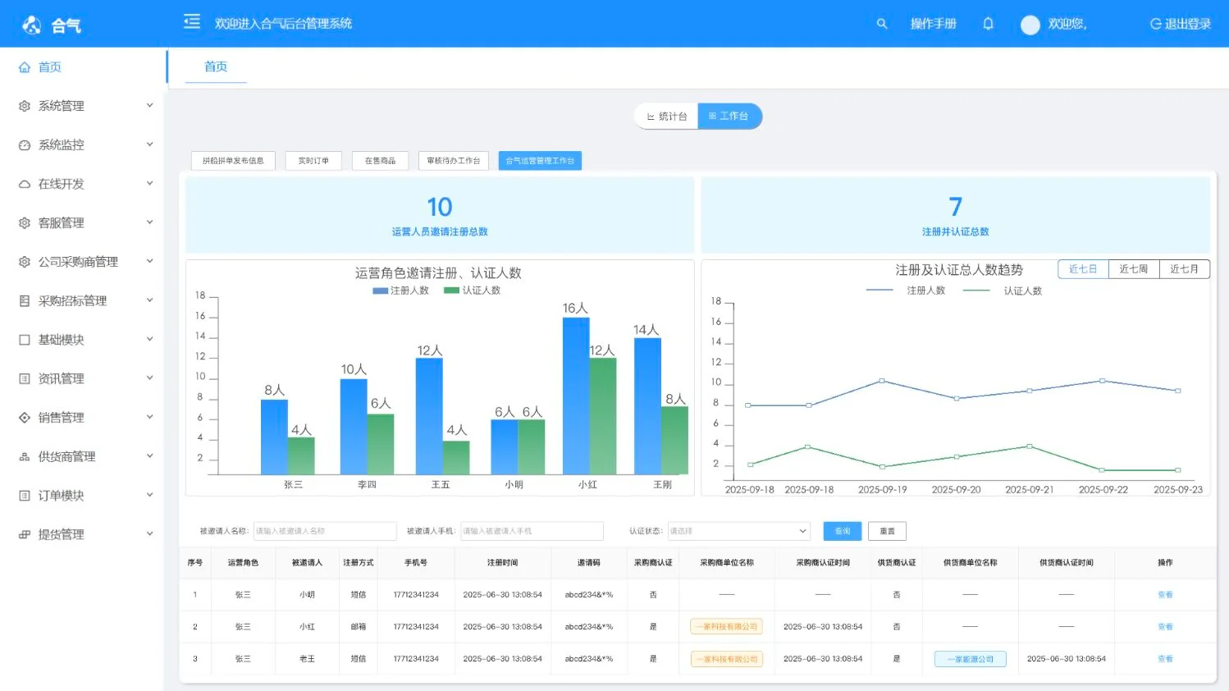Select 近七月 trend range
This screenshot has width=1229, height=691.
click(x=1185, y=269)
